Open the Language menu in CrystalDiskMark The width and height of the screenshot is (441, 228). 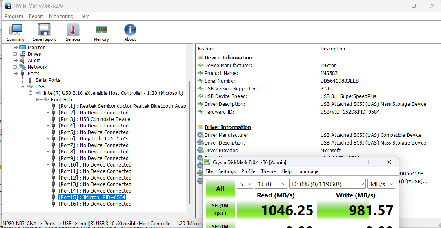pyautogui.click(x=308, y=171)
